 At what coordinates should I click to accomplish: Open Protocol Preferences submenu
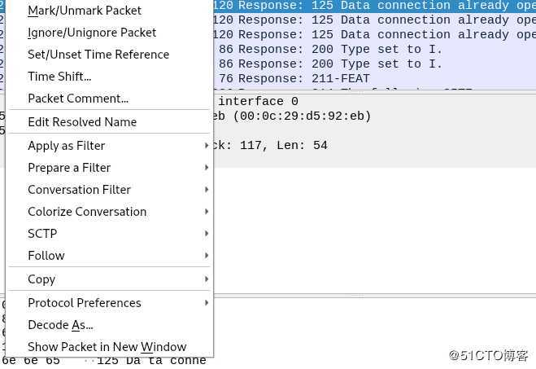point(85,303)
